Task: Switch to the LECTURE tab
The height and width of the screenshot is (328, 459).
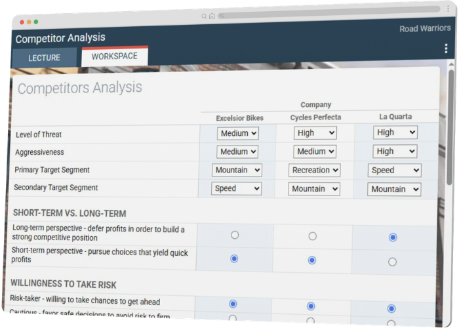Action: tap(45, 58)
